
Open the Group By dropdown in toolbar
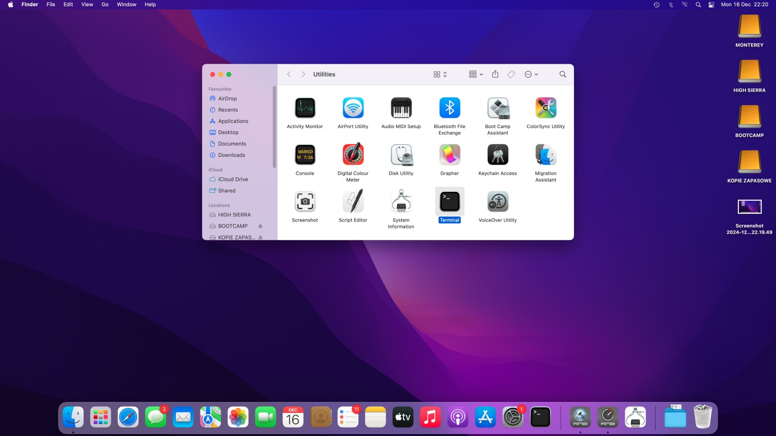pyautogui.click(x=476, y=74)
